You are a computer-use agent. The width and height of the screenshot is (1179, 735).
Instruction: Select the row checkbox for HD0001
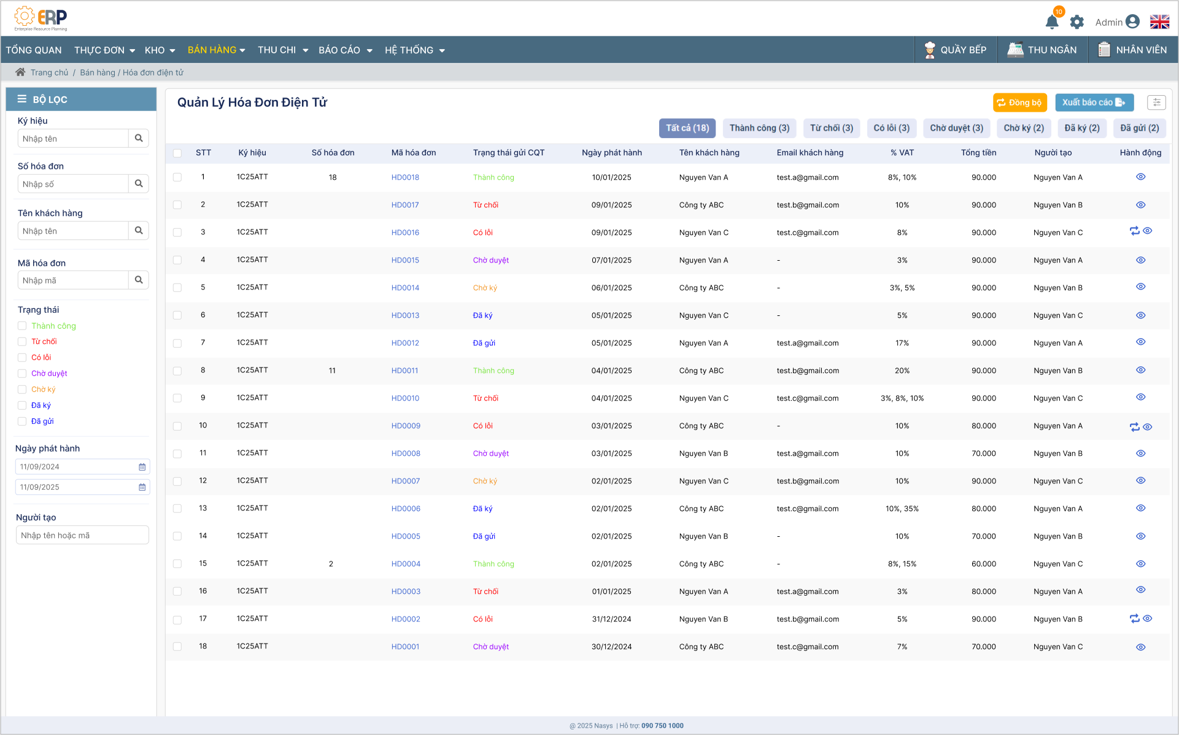tap(177, 647)
